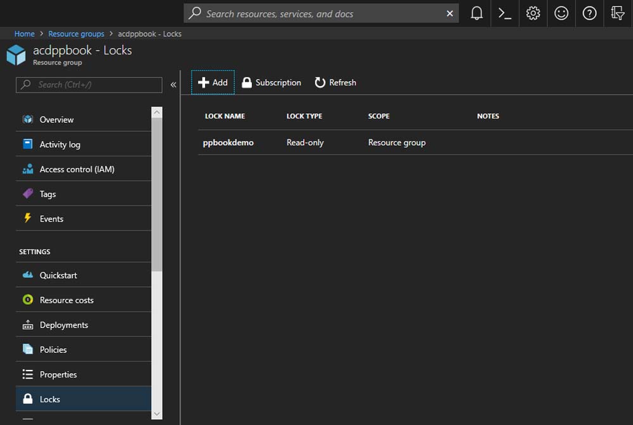The image size is (633, 425).
Task: Open directory and subscription filter icon
Action: [617, 13]
